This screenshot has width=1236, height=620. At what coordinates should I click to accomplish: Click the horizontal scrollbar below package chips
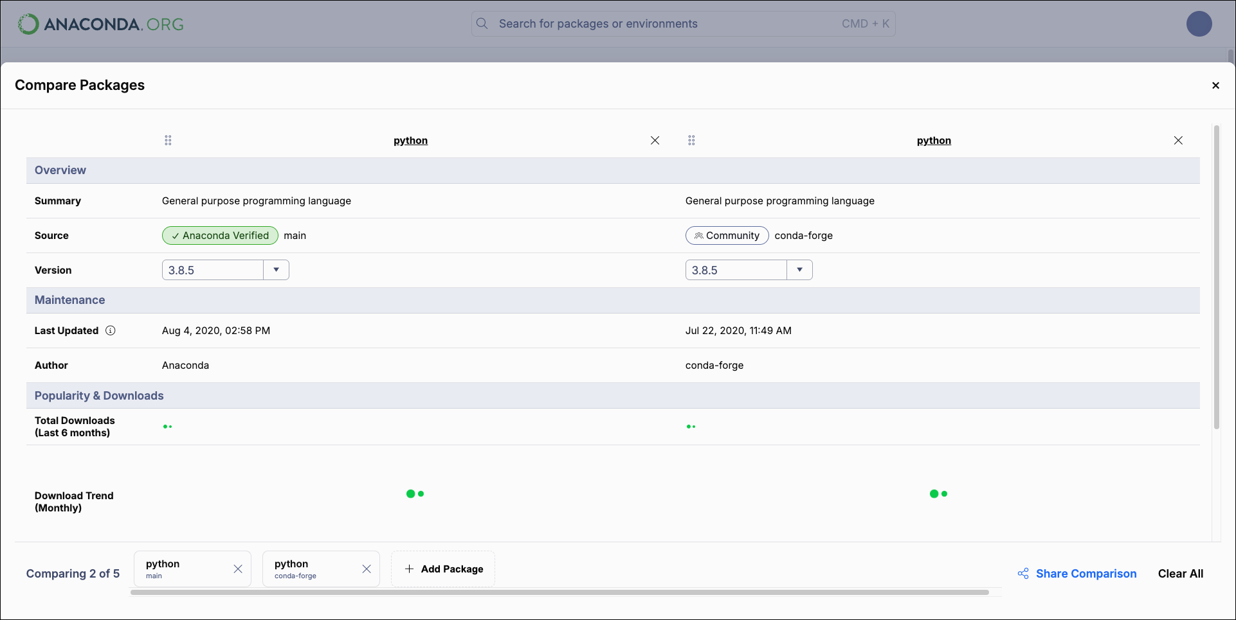(559, 592)
